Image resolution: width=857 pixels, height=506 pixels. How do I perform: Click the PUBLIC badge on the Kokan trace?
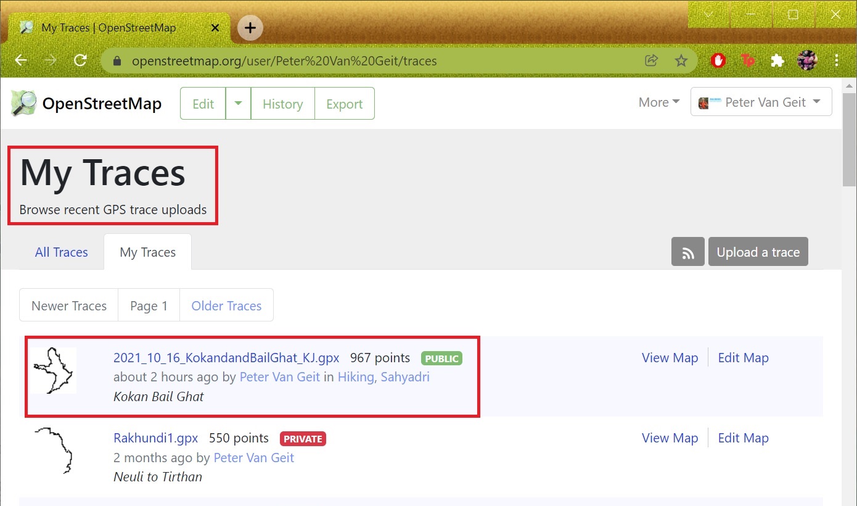point(441,358)
